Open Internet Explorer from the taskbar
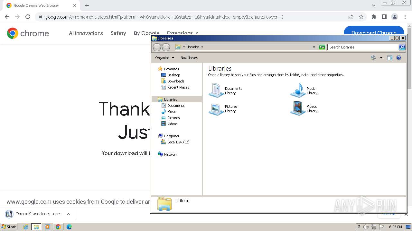 click(x=26, y=227)
